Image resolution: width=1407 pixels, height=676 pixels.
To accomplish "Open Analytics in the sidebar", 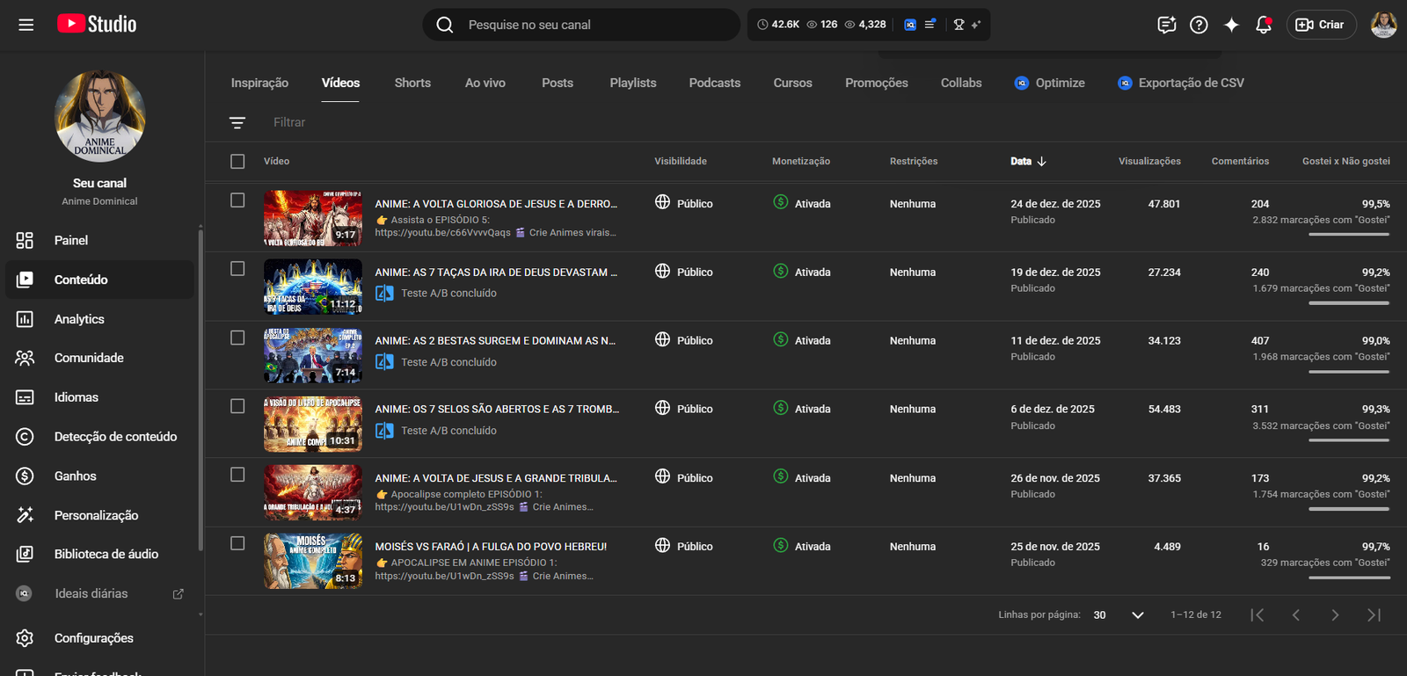I will [79, 319].
